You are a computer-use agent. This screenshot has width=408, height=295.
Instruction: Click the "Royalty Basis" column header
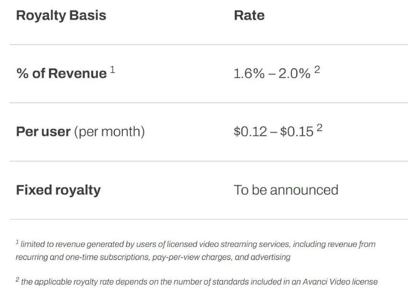pyautogui.click(x=61, y=15)
